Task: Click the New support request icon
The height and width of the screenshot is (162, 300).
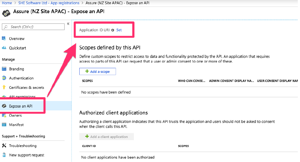Action: pyautogui.click(x=4, y=155)
